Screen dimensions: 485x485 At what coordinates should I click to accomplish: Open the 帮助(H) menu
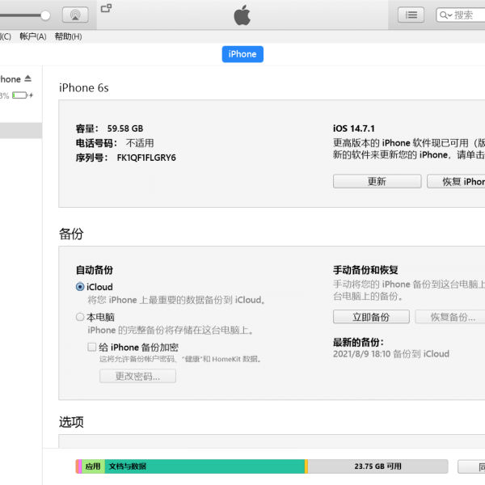(x=69, y=36)
